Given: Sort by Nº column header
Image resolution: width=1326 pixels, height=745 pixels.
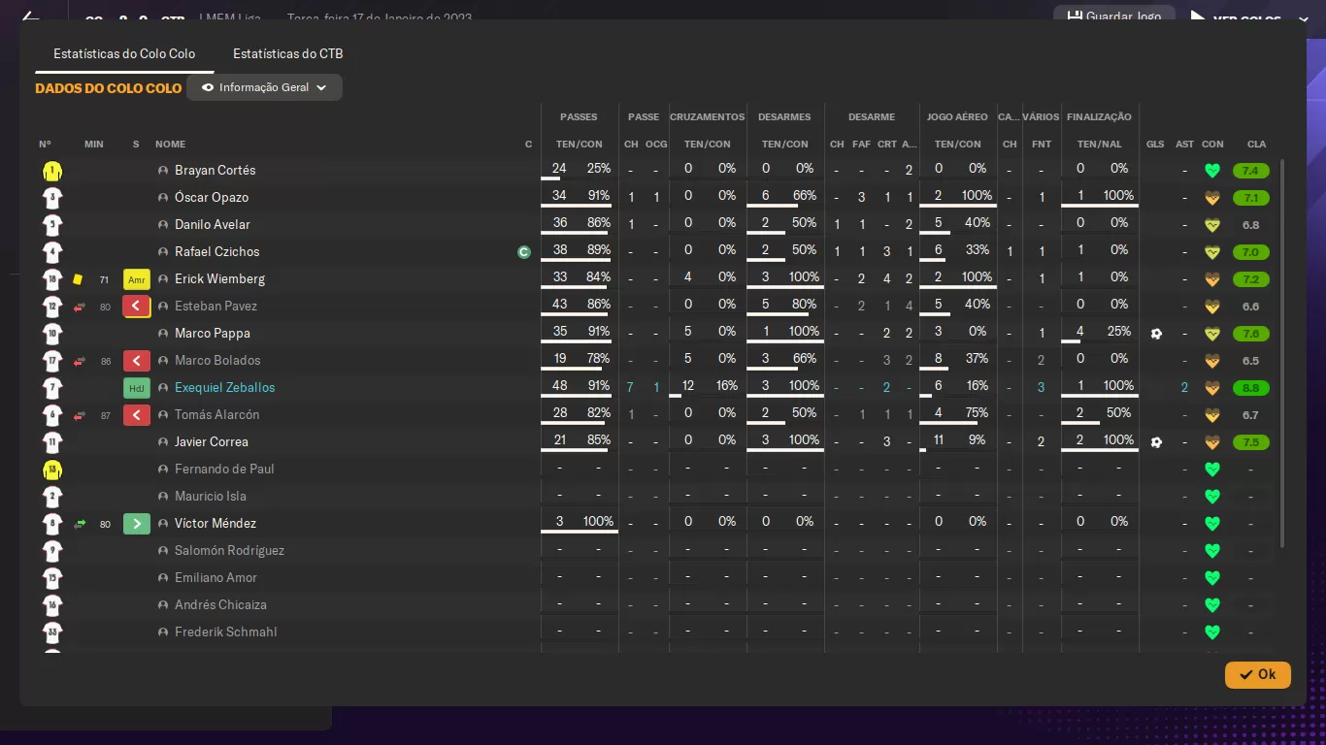Looking at the screenshot, I should coord(45,145).
